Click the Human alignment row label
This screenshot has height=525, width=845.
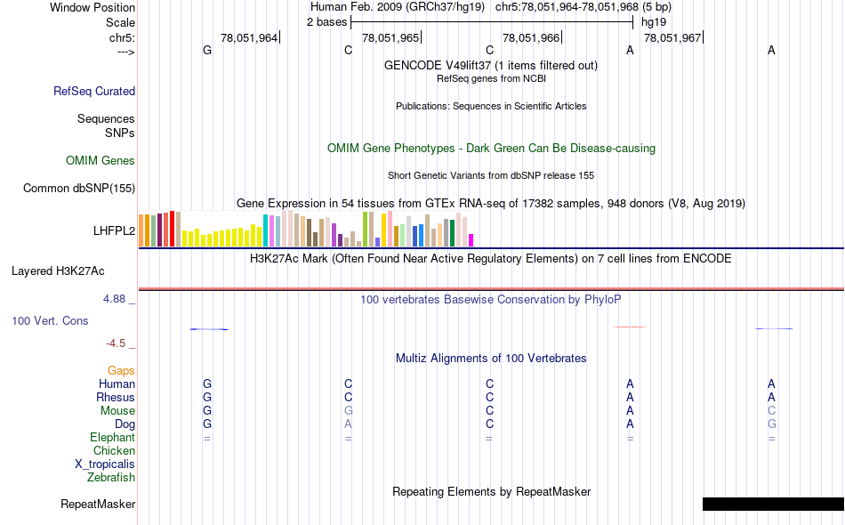click(x=117, y=384)
